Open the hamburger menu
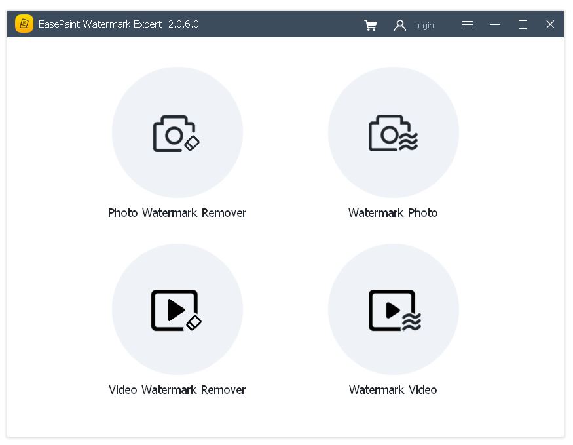The image size is (573, 445). pyautogui.click(x=468, y=24)
